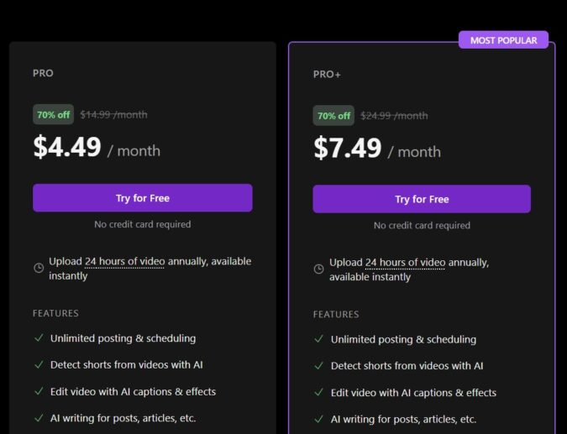Click the clock icon in the PRO plan
This screenshot has width=567, height=434.
click(39, 268)
